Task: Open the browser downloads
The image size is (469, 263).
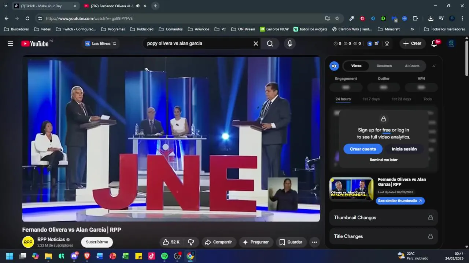Action: (x=431, y=18)
